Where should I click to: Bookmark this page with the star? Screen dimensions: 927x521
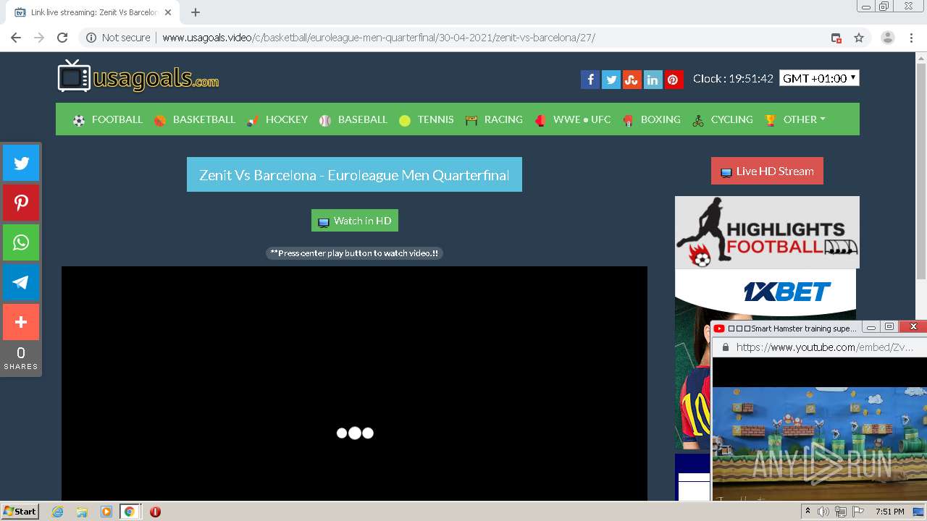[859, 38]
